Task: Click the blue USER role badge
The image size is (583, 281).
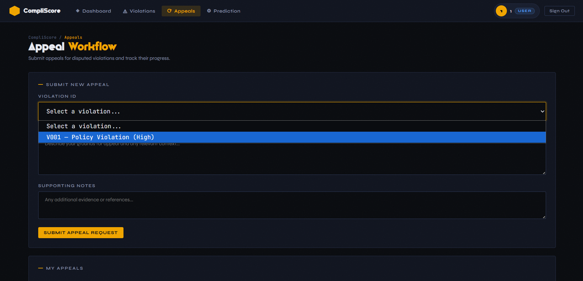Action: [x=524, y=11]
